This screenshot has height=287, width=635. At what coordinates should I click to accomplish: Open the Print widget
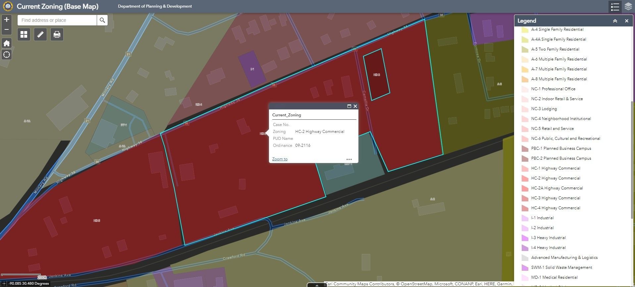pos(57,34)
